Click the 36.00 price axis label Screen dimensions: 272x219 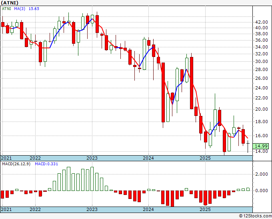[262, 40]
